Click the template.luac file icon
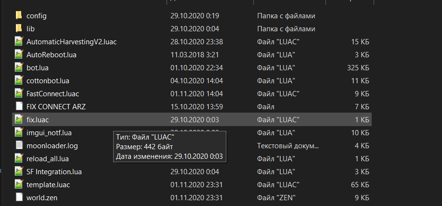The image size is (442, 206). 19,184
